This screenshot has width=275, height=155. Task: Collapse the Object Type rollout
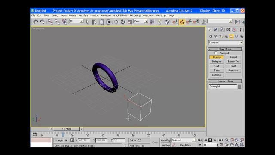click(x=225, y=49)
